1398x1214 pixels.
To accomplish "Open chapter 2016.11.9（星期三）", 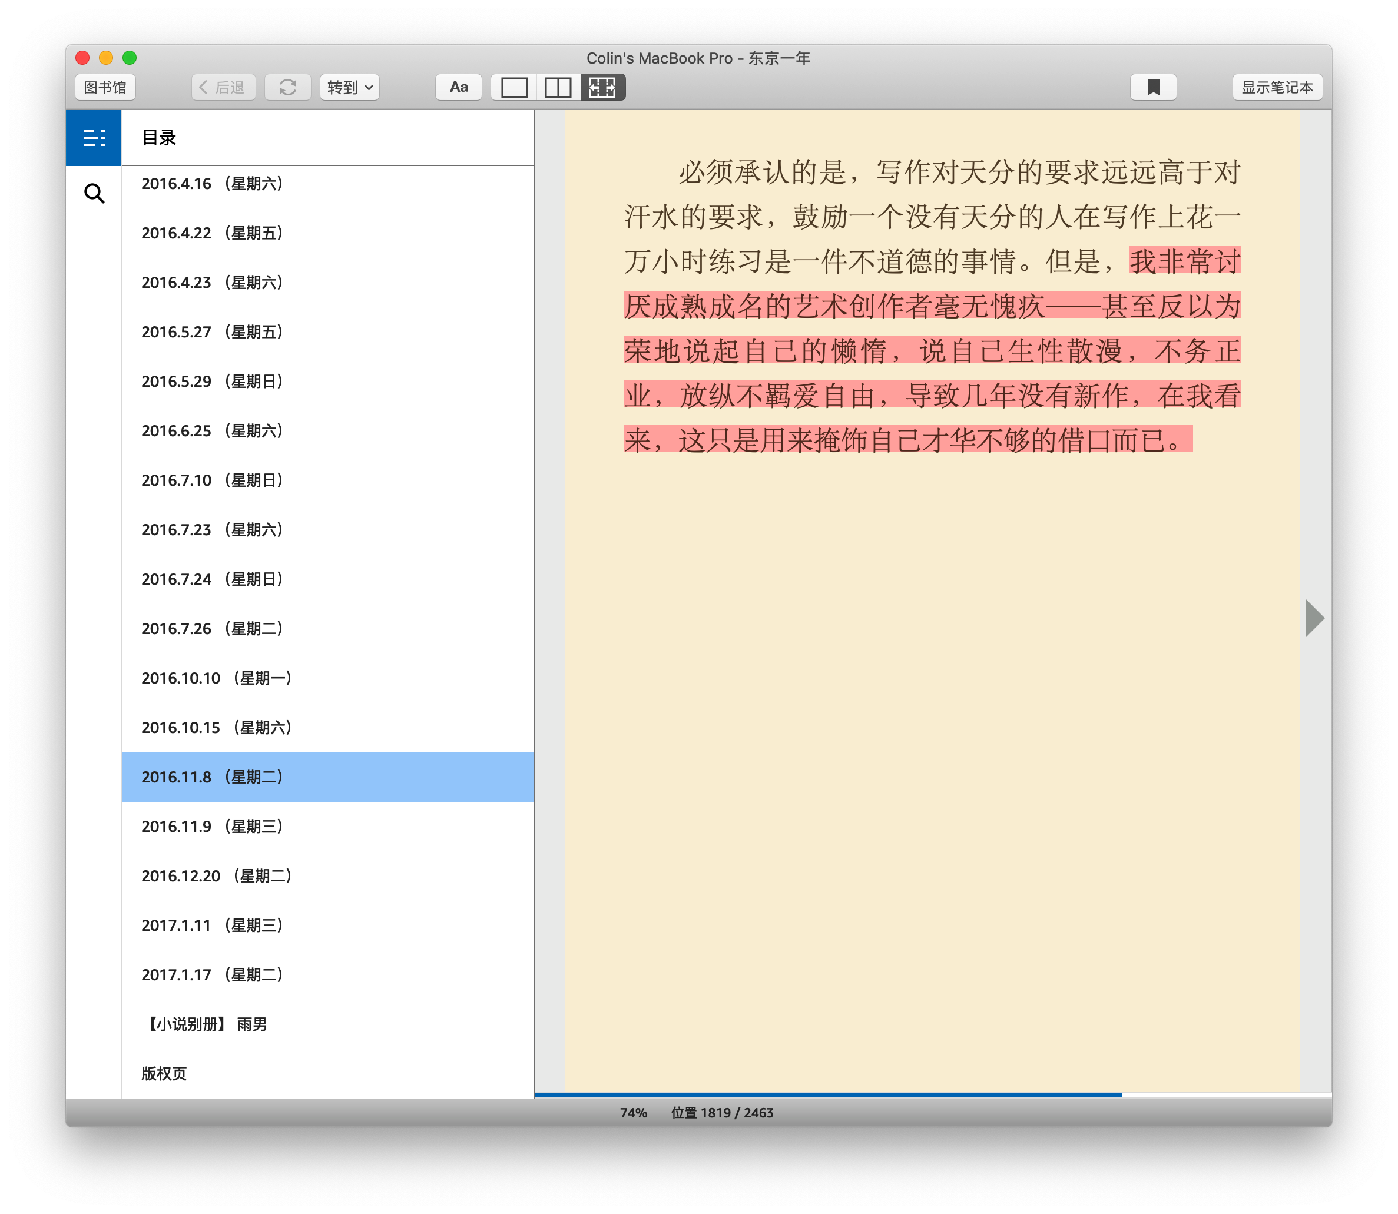I will click(x=328, y=827).
